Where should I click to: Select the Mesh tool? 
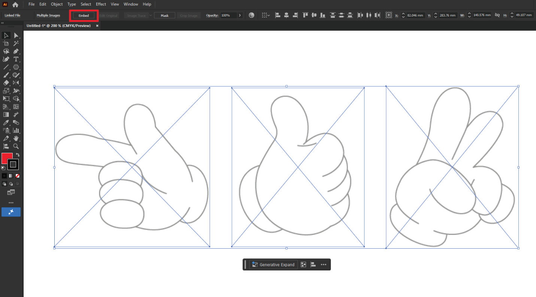point(16,107)
